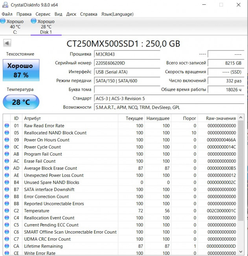The height and width of the screenshot is (256, 248).
Task: Click the 28 °C temperature button
Action: 21,102
